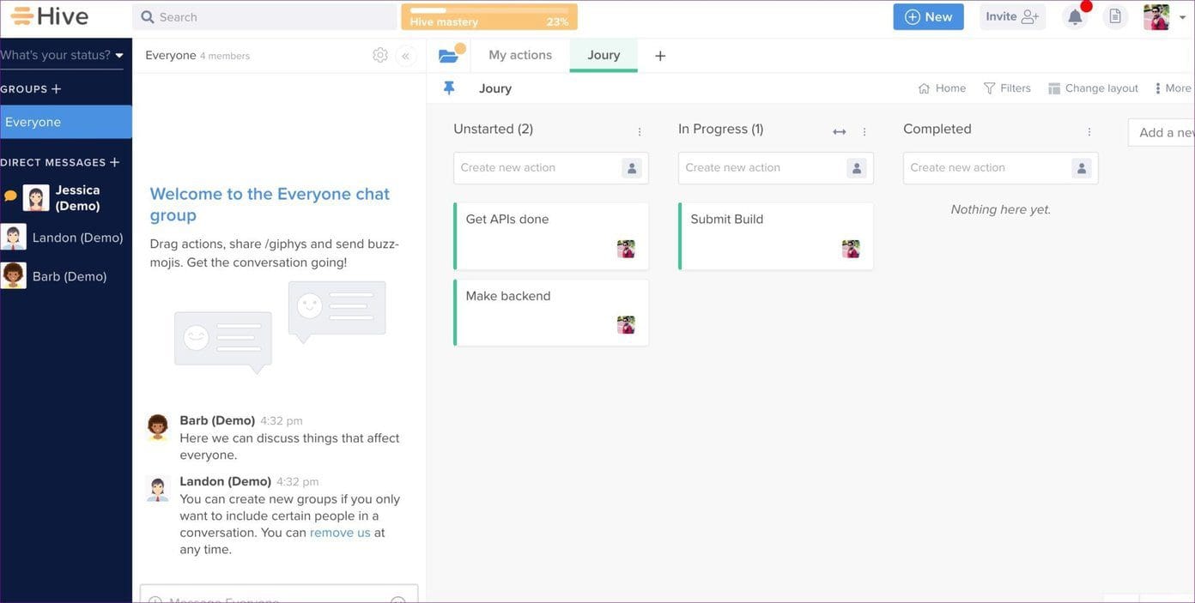Screen dimensions: 1195x603
Task: Add a new tab with plus
Action: (x=660, y=56)
